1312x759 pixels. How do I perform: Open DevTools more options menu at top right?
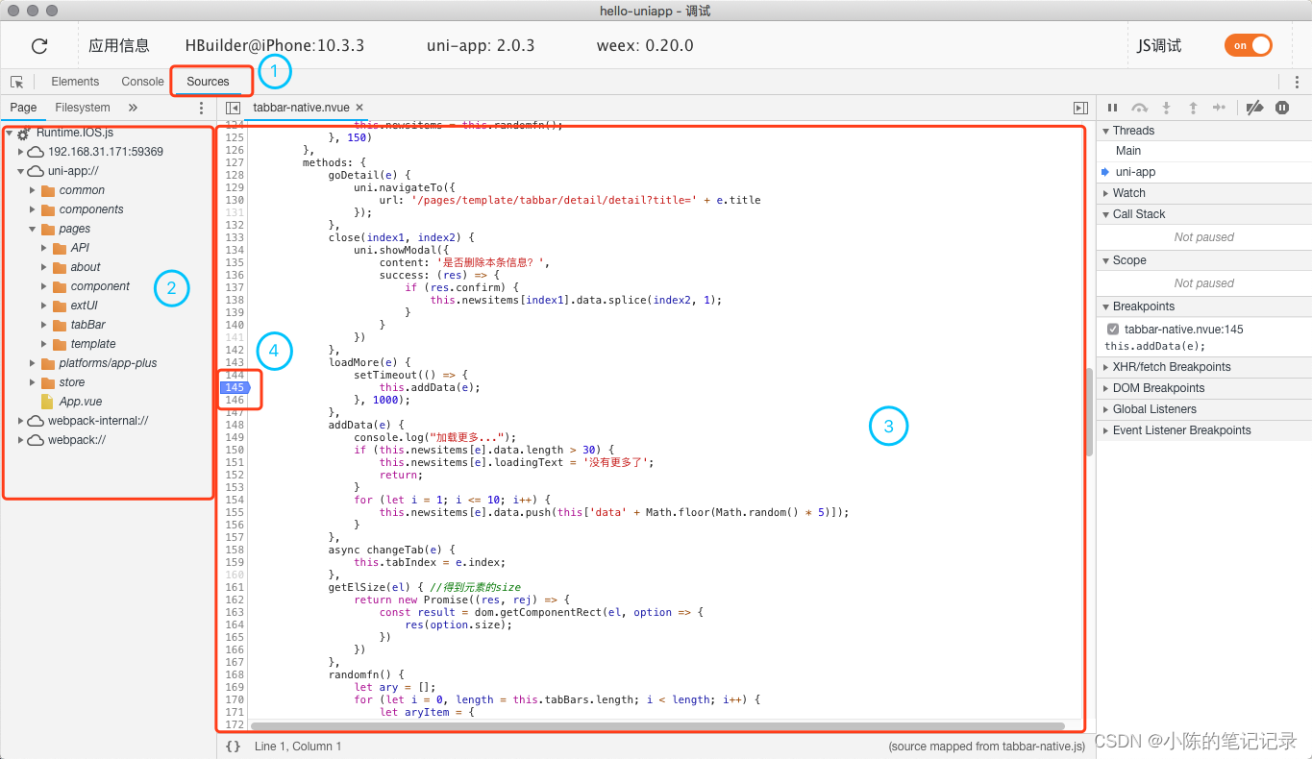click(1298, 82)
